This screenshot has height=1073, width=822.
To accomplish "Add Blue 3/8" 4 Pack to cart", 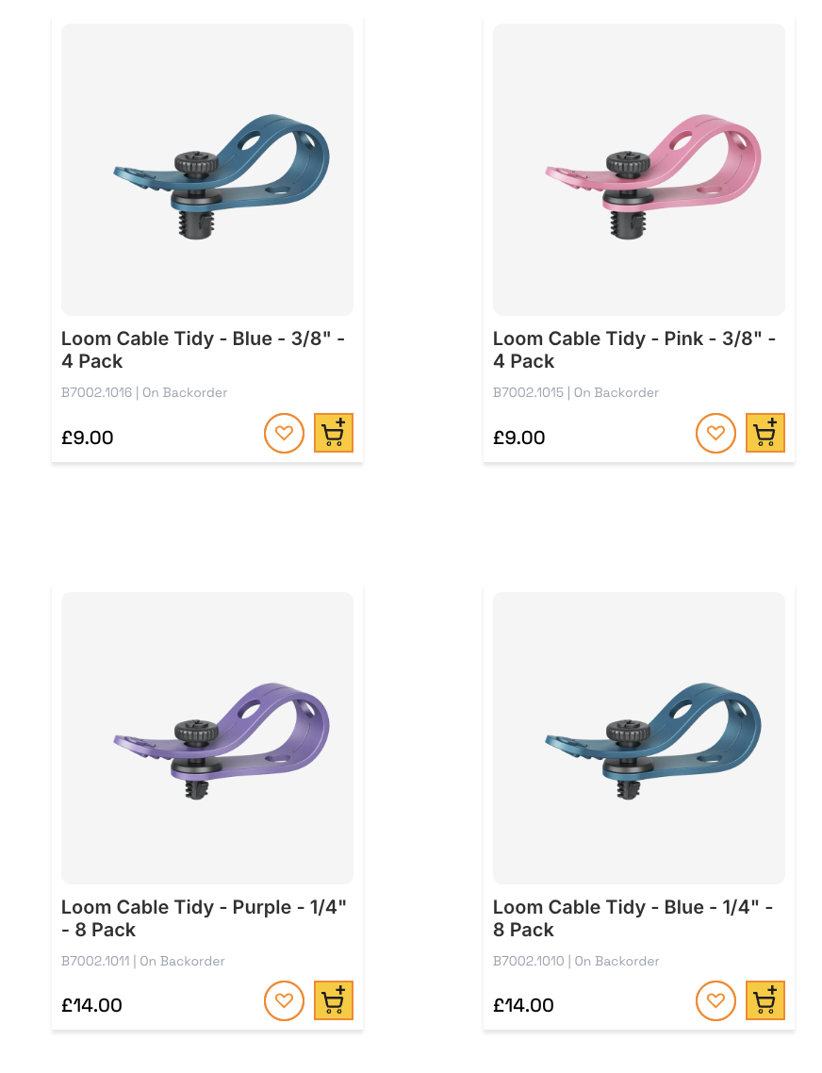I will click(334, 433).
